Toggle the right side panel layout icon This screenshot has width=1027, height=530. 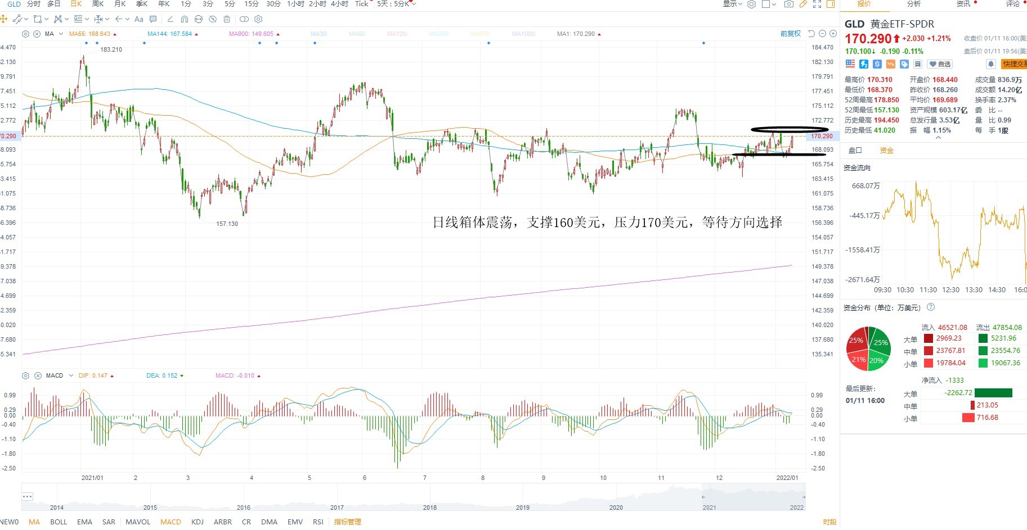831,4
